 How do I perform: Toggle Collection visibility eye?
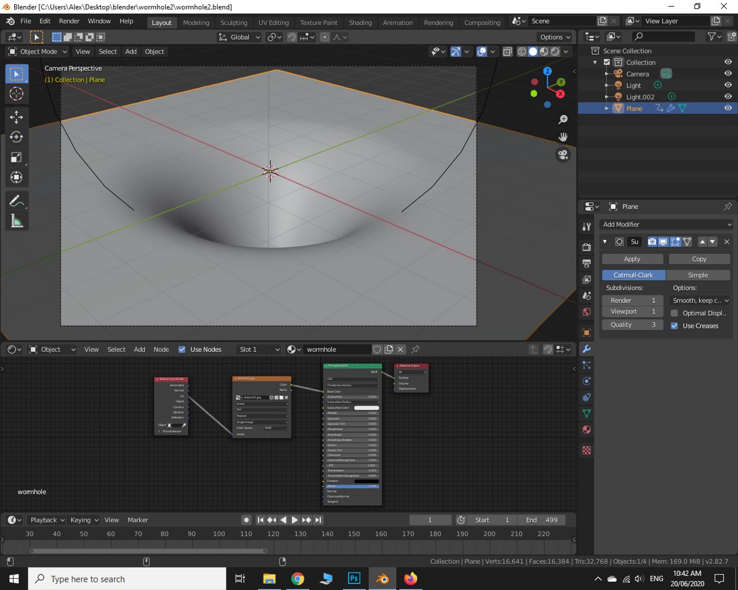[x=728, y=62]
